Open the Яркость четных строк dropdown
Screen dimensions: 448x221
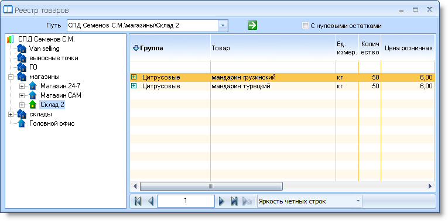click(358, 201)
